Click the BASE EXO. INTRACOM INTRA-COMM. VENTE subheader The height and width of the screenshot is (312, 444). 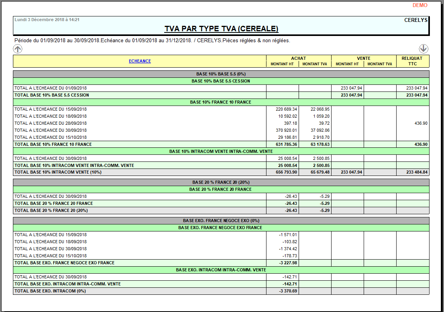click(x=221, y=270)
